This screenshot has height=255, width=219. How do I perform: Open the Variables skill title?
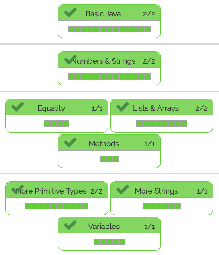point(104,226)
